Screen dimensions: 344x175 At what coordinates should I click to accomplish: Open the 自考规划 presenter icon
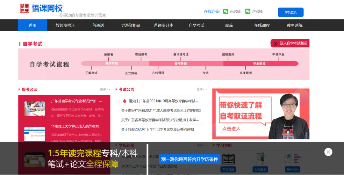[260, 158]
